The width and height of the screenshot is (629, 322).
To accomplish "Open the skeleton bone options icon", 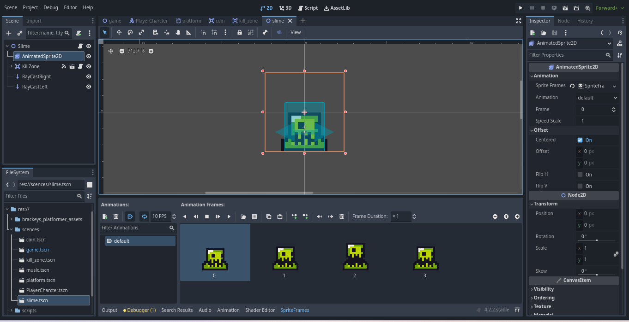I will coord(265,32).
